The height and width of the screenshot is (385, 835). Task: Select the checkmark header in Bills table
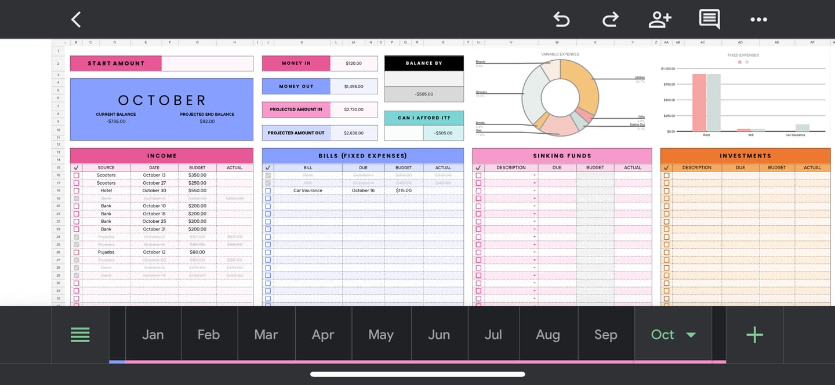tap(268, 167)
